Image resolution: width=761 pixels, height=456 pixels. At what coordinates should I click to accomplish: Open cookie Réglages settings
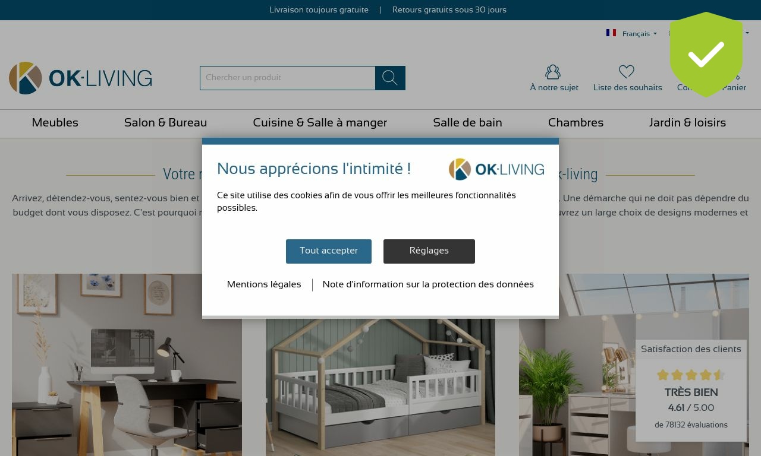coord(429,251)
